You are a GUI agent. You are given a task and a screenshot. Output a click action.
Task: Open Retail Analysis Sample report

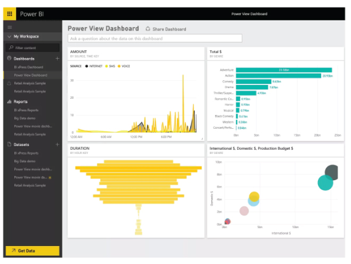(x=30, y=134)
